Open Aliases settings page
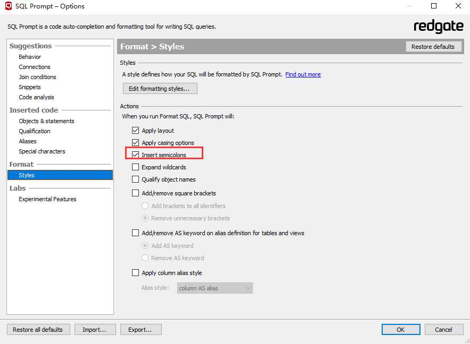Image resolution: width=470 pixels, height=344 pixels. tap(28, 141)
